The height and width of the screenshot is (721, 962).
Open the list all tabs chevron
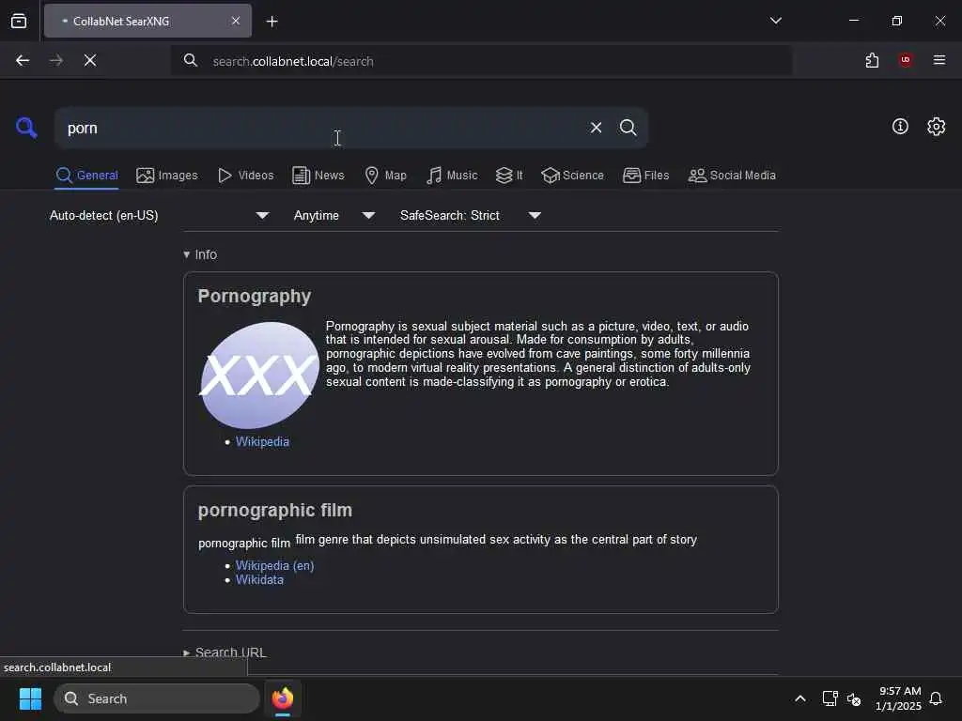tap(775, 21)
